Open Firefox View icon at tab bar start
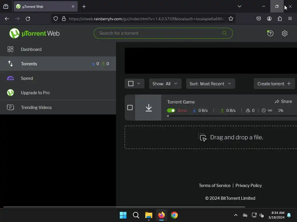 point(6,6)
